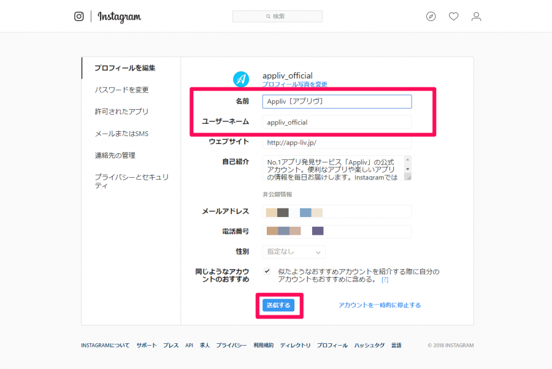
Task: Focus the 検索 search box
Action: [x=277, y=17]
